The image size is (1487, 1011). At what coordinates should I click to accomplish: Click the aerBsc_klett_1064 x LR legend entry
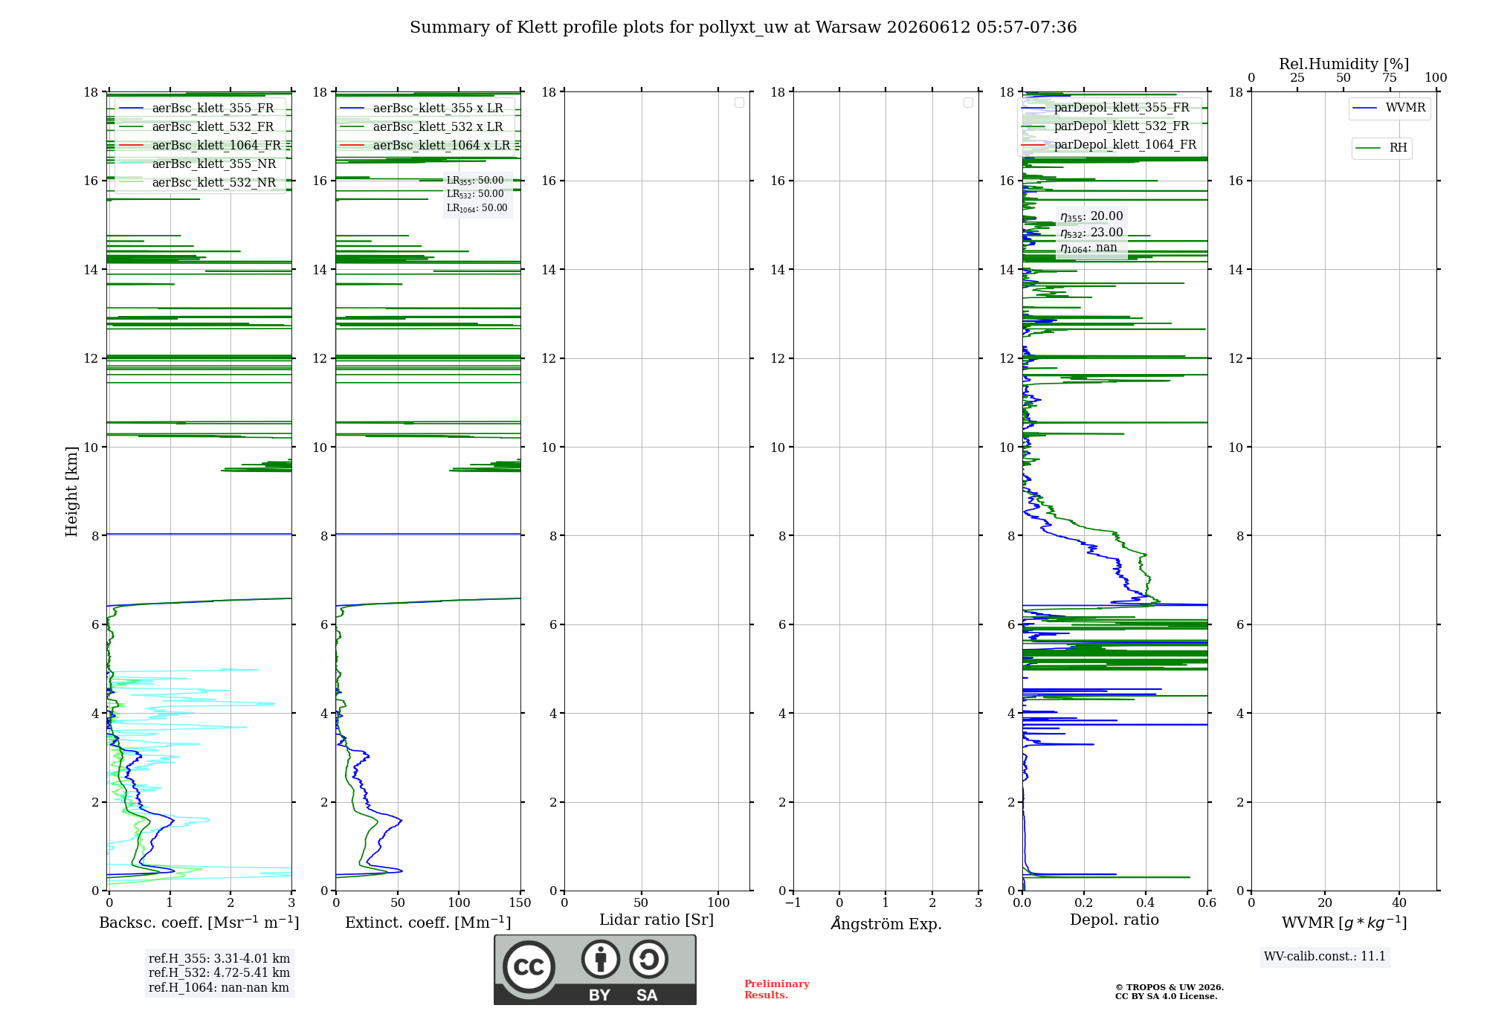(x=425, y=146)
